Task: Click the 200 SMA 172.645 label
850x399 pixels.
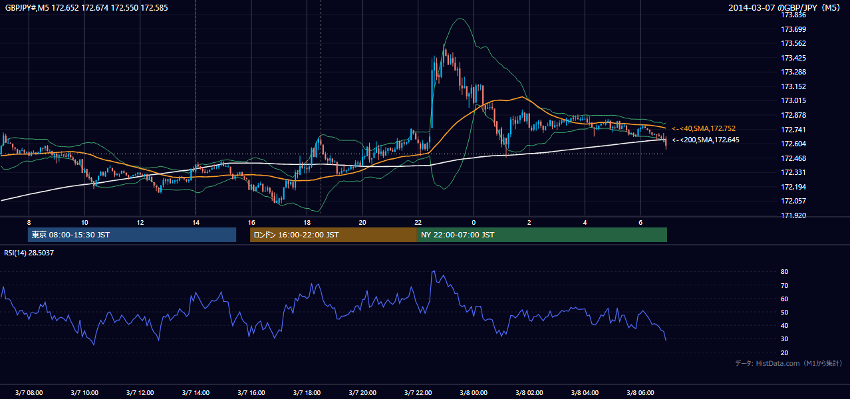Action: (705, 140)
